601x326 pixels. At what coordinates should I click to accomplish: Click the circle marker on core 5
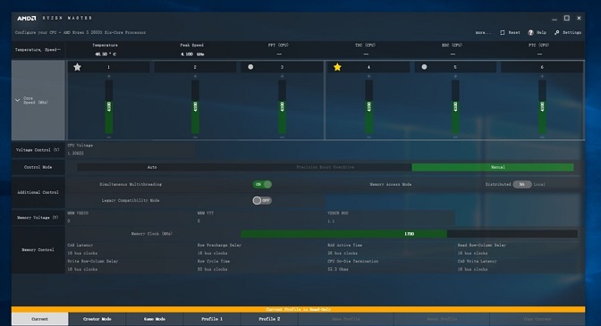pyautogui.click(x=424, y=67)
